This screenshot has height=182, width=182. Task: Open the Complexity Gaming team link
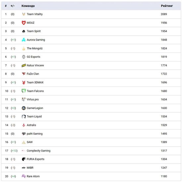(x=39, y=151)
